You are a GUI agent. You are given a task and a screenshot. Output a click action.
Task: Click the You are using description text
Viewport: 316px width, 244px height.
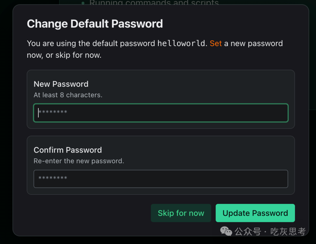91,44
